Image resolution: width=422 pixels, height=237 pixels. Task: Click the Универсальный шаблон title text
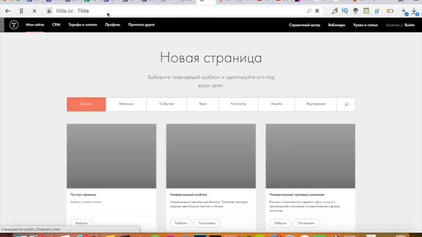(x=189, y=195)
